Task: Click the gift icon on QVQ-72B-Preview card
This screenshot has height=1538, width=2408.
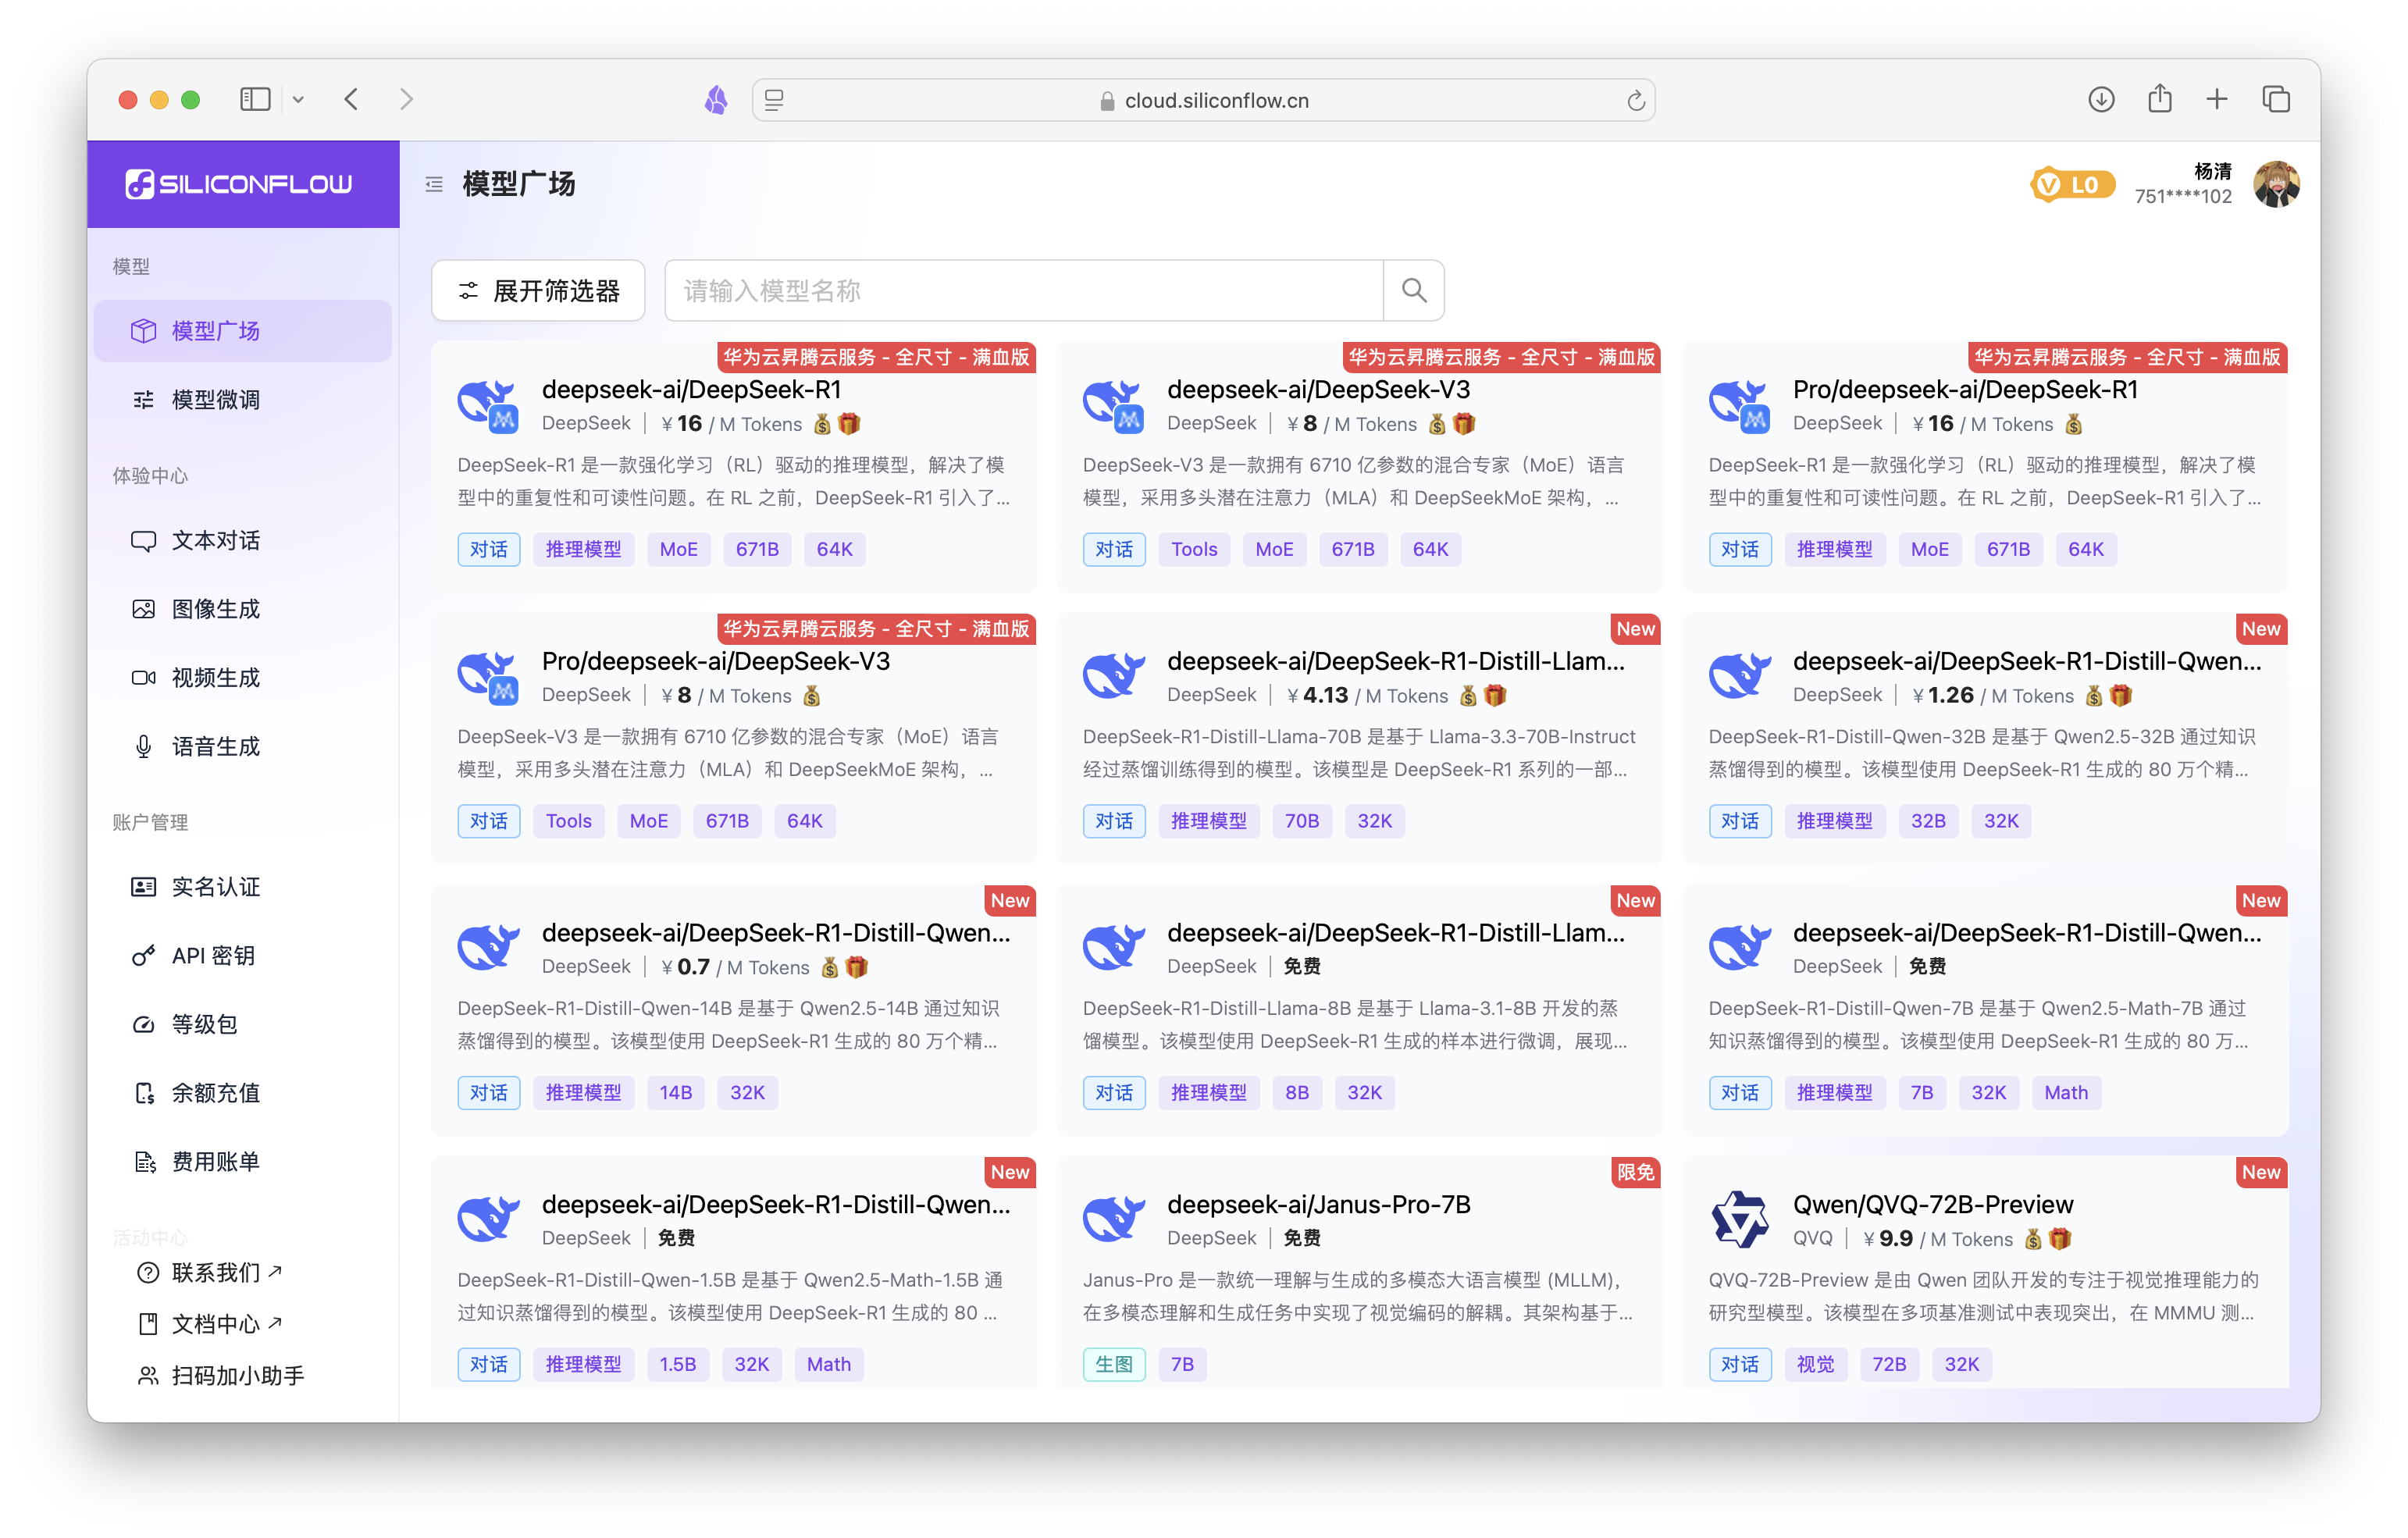Action: coord(2060,1239)
